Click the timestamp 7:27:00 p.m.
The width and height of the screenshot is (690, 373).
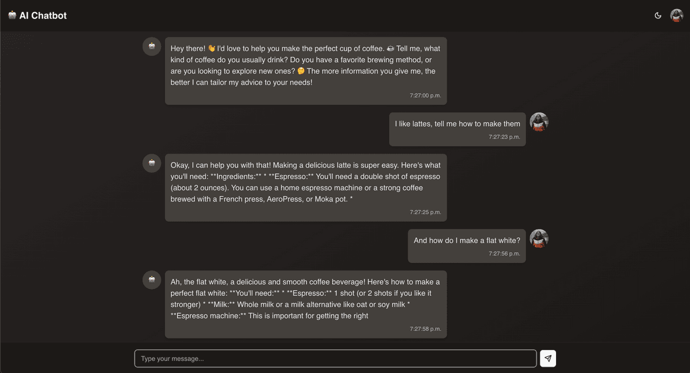point(425,96)
